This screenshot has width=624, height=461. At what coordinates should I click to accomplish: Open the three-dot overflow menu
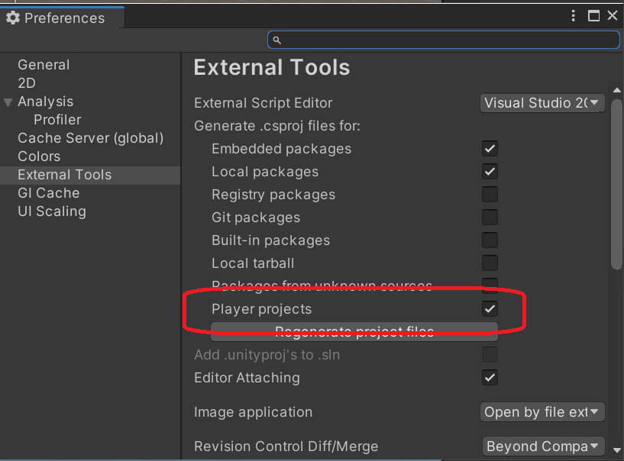coord(573,15)
